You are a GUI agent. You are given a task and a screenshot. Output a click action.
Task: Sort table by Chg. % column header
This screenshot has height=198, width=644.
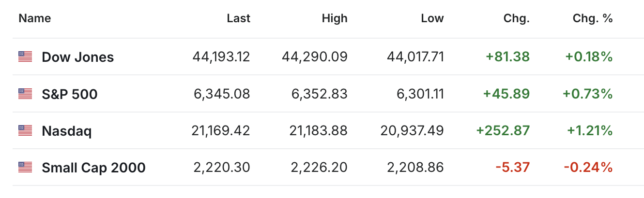tap(593, 18)
